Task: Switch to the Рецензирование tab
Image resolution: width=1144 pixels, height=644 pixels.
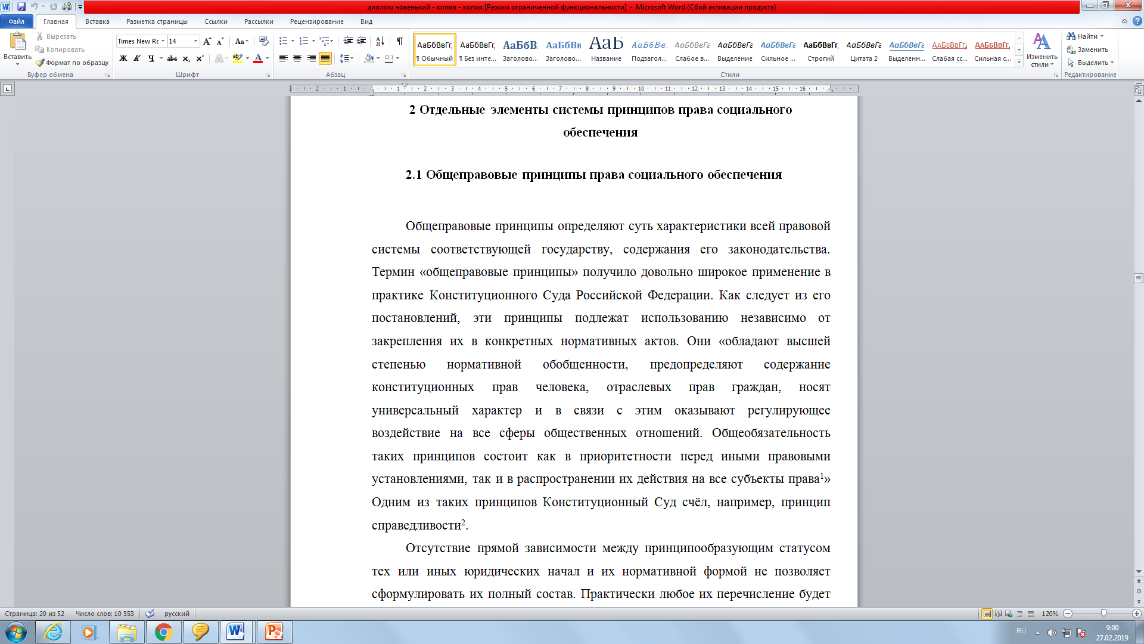Action: [x=316, y=21]
